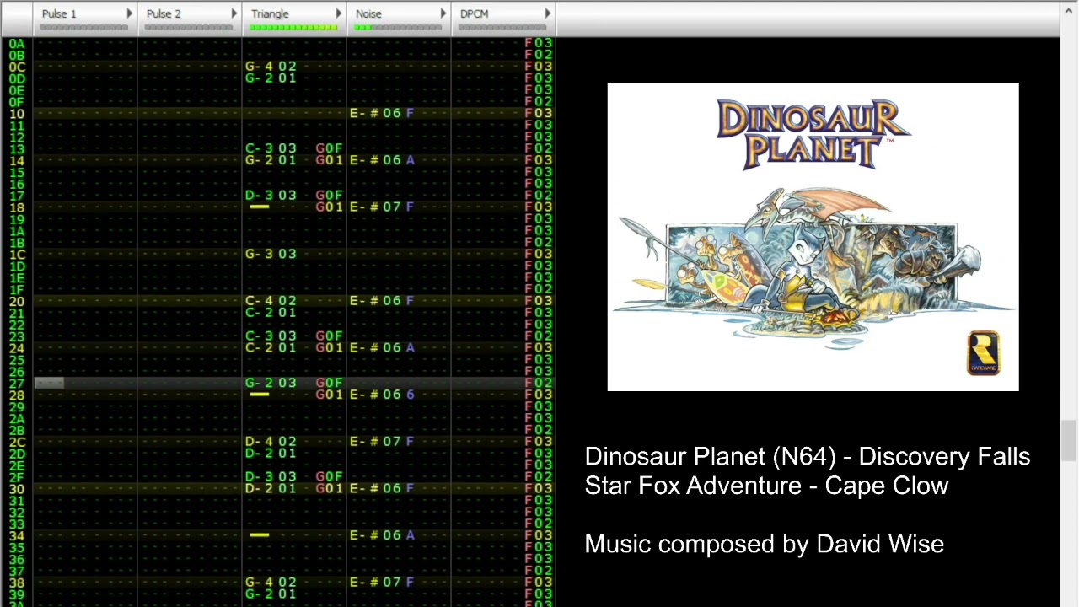
Task: Select Noise entry E-# 06 6 on row 28
Action: 382,395
